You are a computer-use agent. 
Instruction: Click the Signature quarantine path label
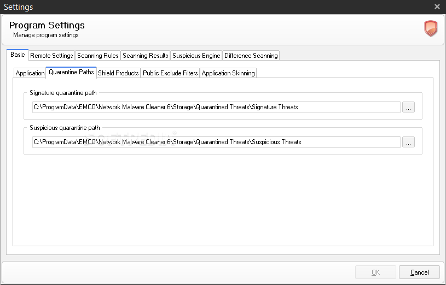coord(63,93)
